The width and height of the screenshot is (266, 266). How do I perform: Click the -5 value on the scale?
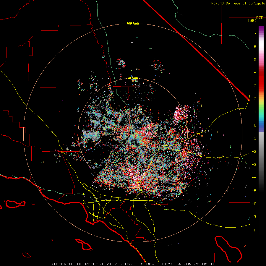(x=254, y=191)
